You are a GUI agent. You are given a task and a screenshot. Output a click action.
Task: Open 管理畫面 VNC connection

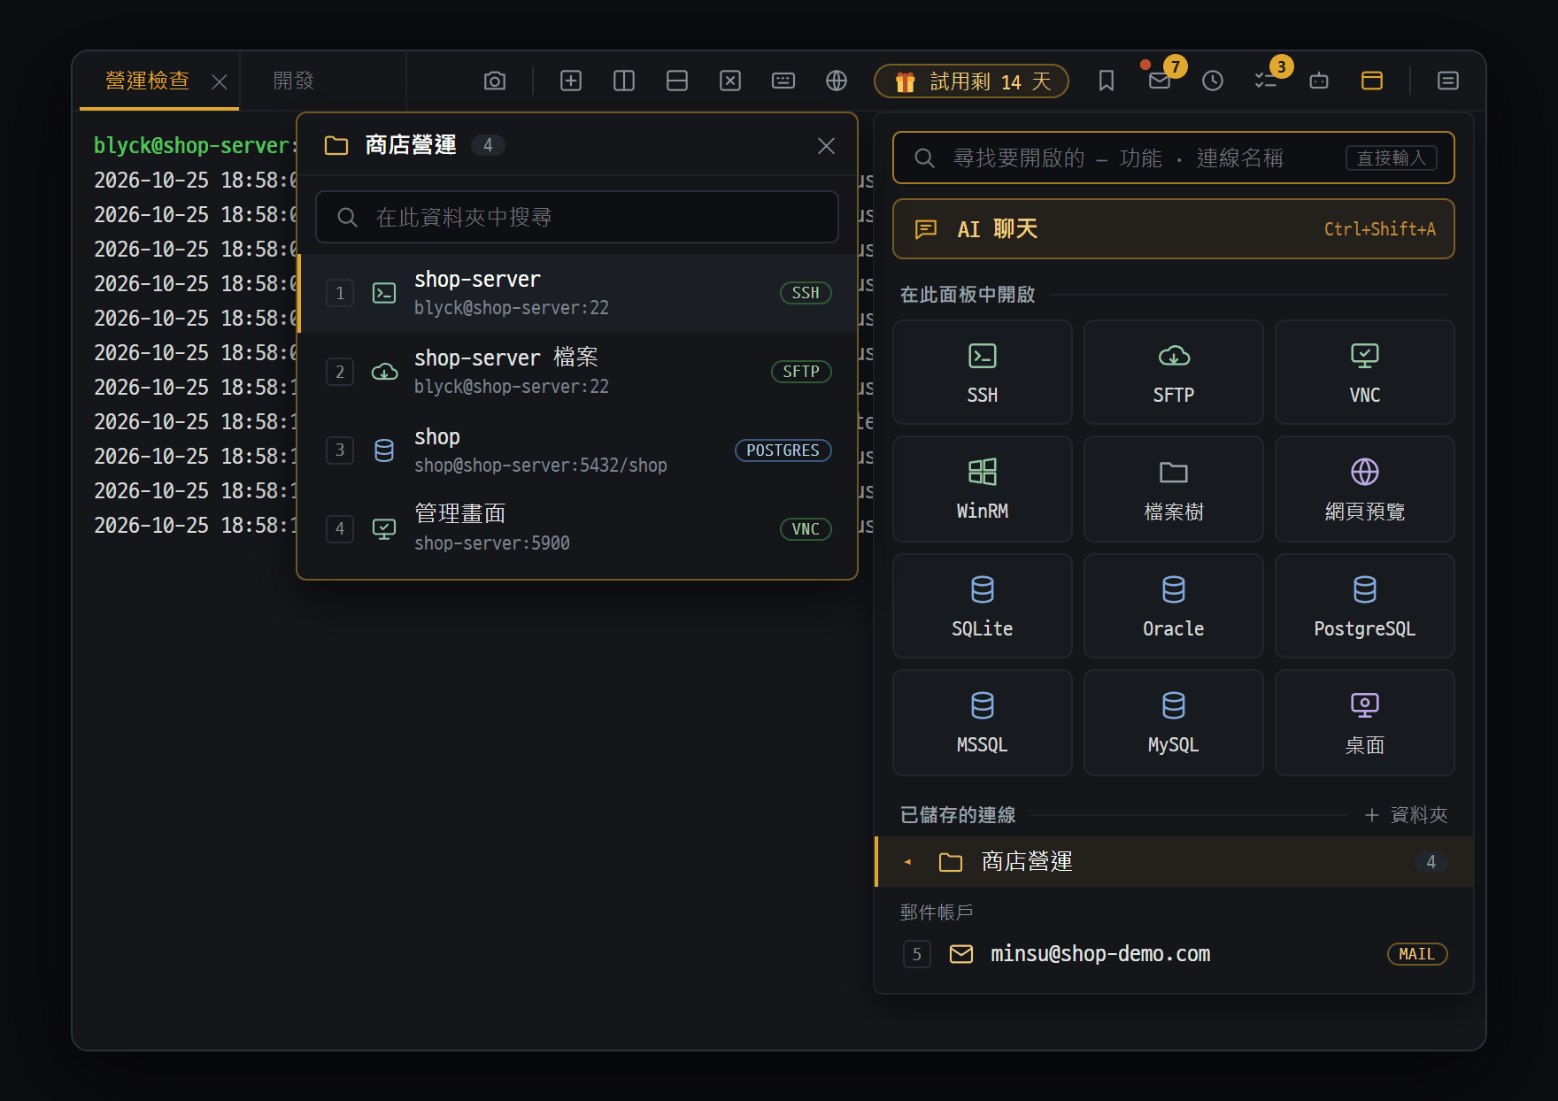[x=577, y=528]
